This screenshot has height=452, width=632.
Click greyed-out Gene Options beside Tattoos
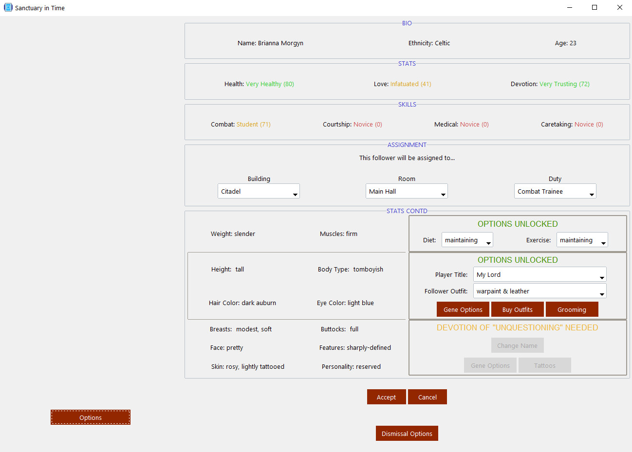(490, 365)
